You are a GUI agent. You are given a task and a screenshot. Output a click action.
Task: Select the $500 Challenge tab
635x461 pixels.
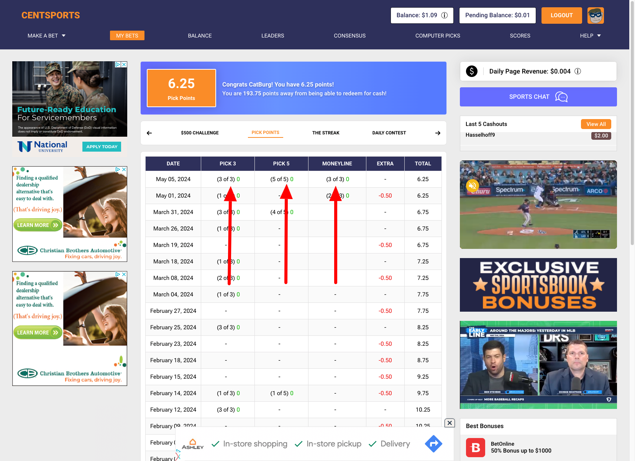[x=200, y=133]
